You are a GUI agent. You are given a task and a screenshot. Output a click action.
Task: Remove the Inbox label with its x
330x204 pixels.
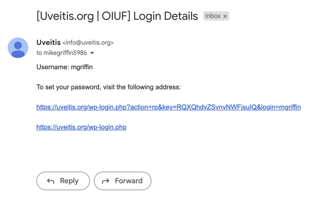pyautogui.click(x=225, y=16)
